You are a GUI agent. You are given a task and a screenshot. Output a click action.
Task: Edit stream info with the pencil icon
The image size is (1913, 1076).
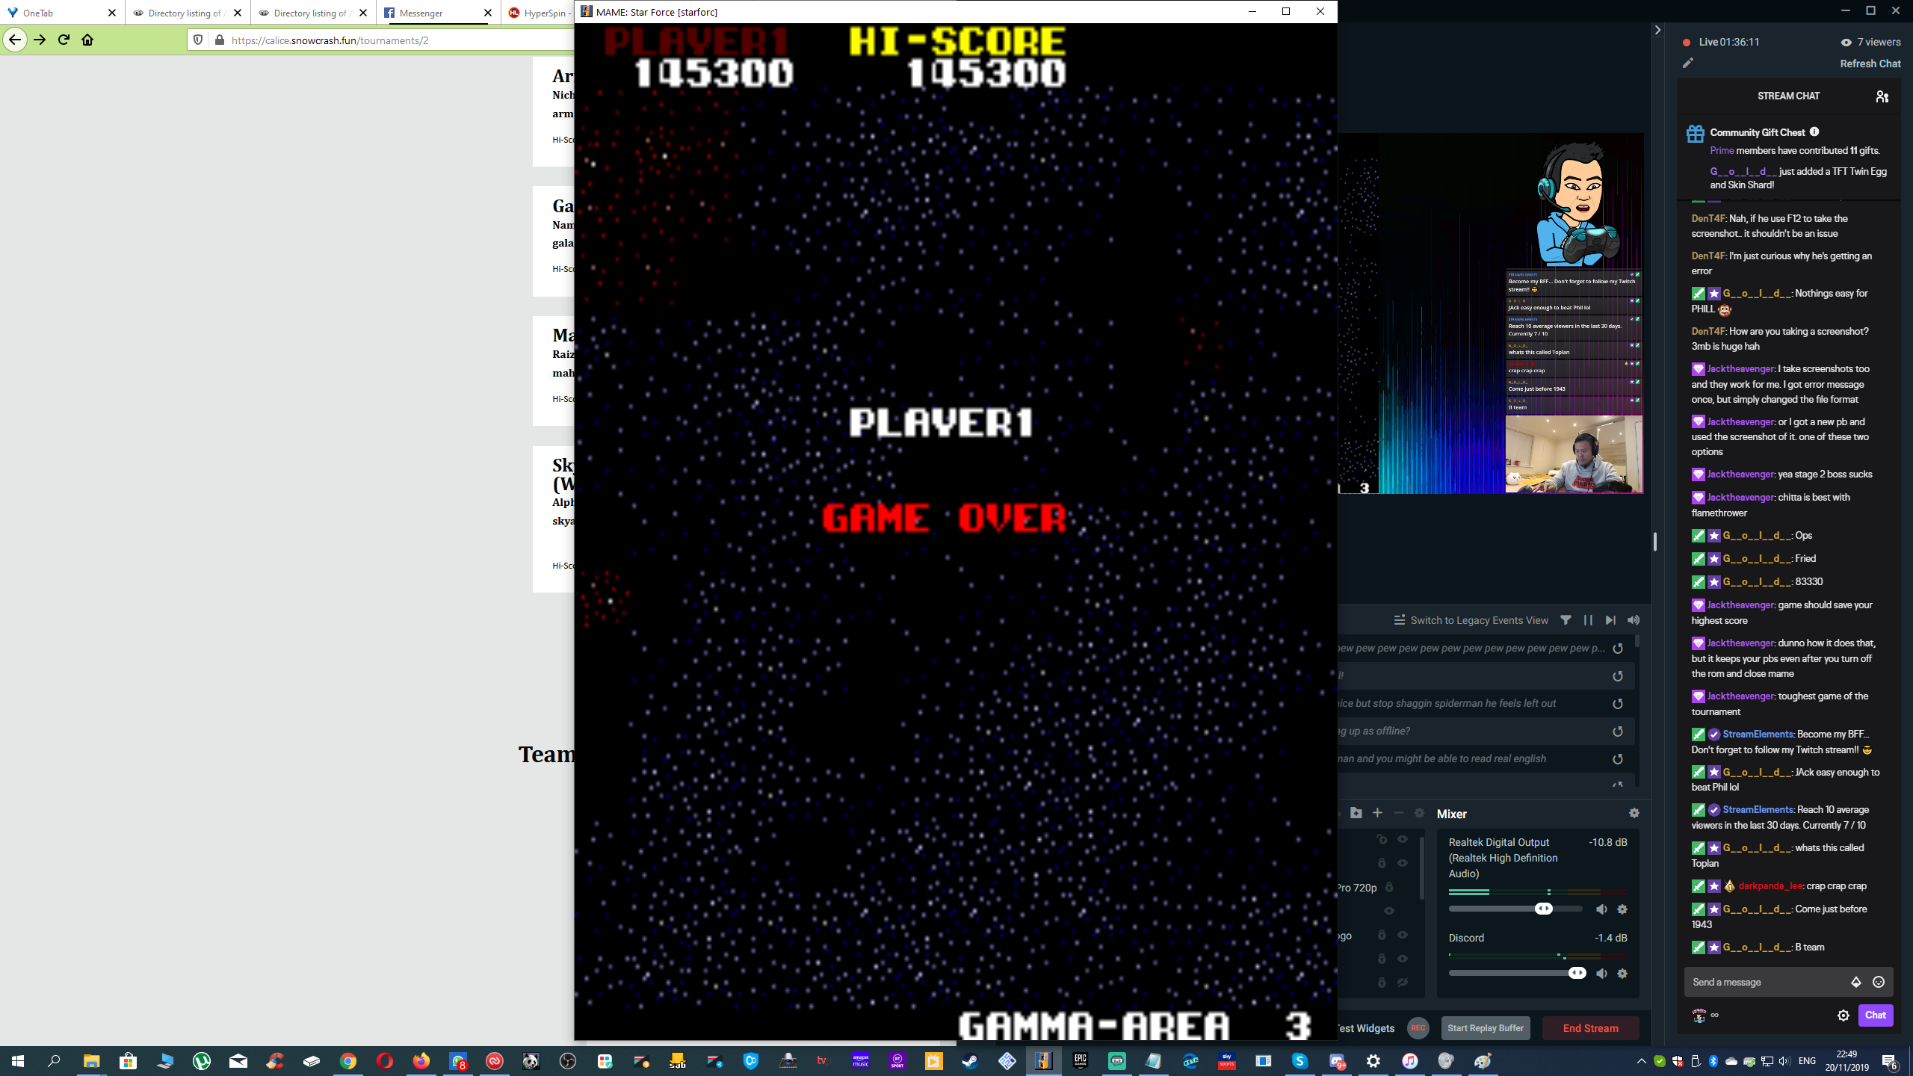coord(1687,64)
